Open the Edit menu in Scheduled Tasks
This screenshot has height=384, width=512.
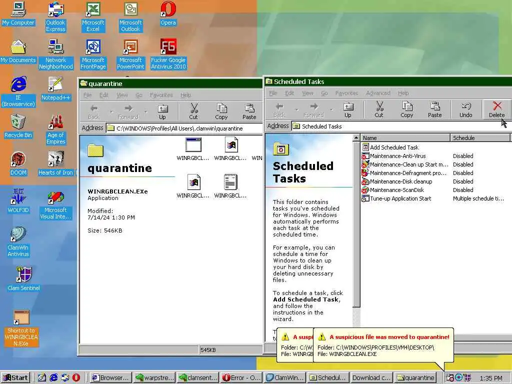[x=289, y=93]
